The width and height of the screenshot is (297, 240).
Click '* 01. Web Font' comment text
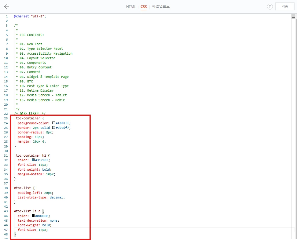(x=29, y=44)
